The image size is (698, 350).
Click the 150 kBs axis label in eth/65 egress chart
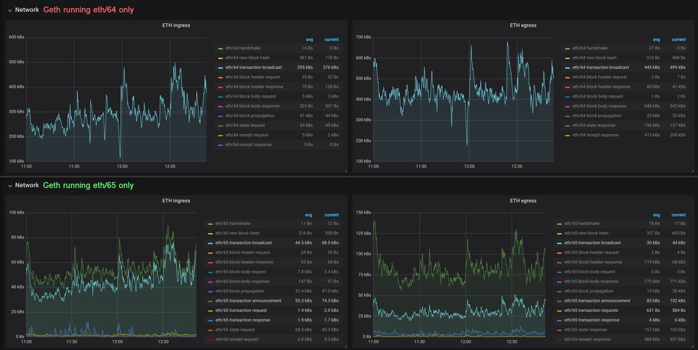pos(362,213)
